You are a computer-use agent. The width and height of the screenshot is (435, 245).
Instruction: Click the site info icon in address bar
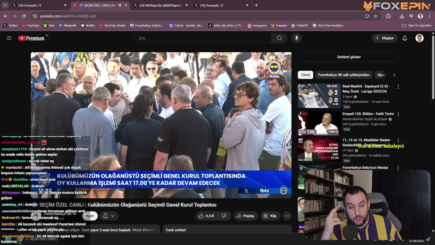tap(35, 16)
